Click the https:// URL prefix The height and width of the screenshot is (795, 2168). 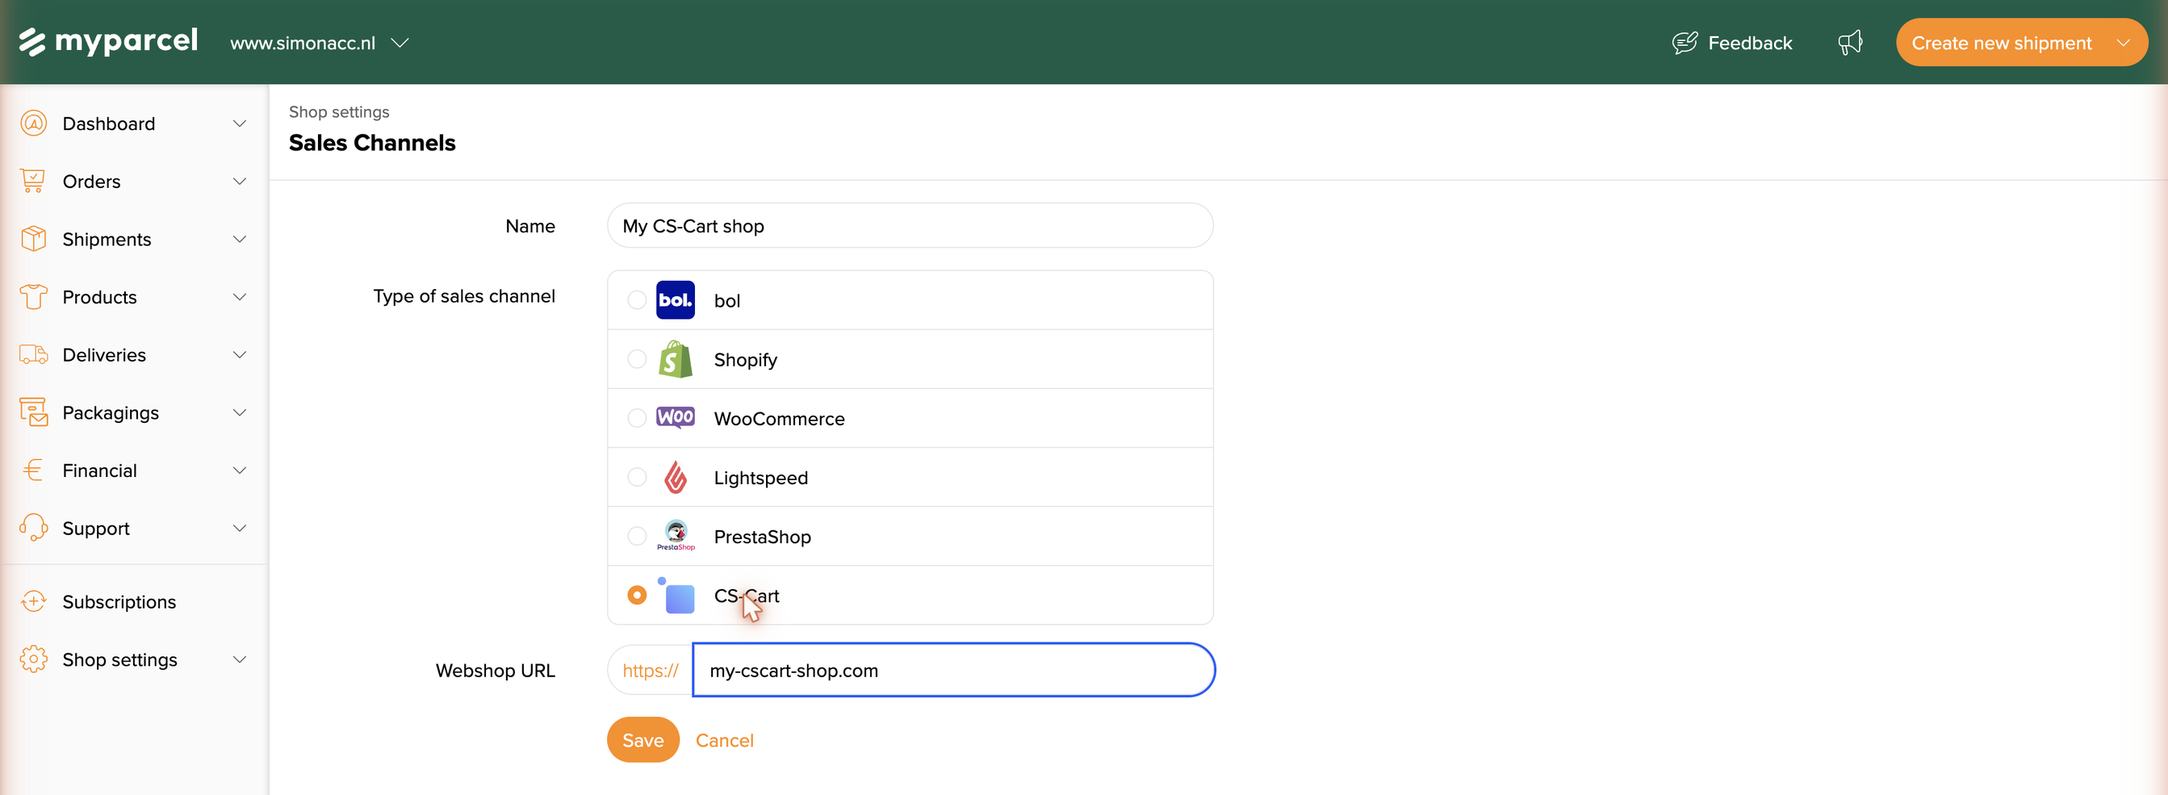tap(650, 671)
